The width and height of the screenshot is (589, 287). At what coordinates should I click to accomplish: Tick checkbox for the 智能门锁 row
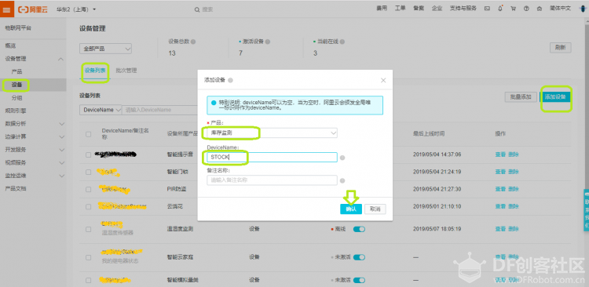(x=88, y=173)
